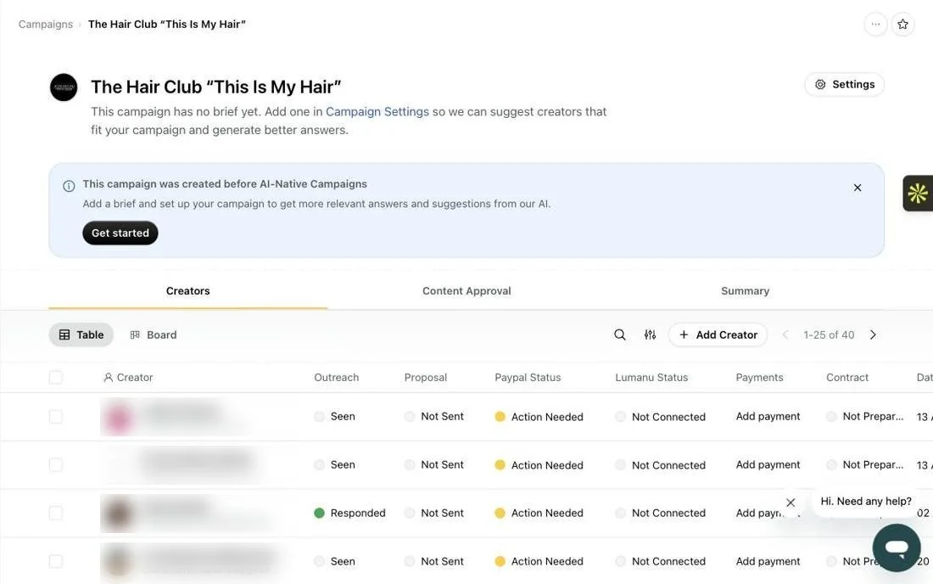Click Not Prepar... contract in first row
This screenshot has height=584, width=933.
864,417
